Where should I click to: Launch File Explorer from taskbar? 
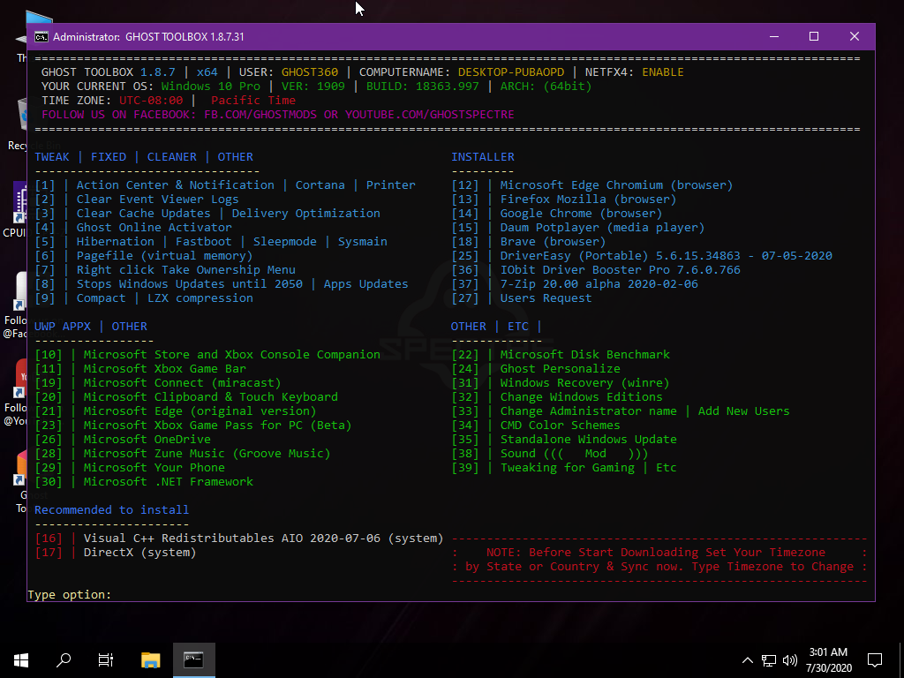[150, 659]
